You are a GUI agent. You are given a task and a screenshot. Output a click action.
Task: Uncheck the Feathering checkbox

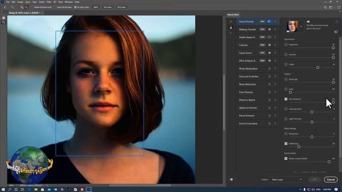pos(286,143)
